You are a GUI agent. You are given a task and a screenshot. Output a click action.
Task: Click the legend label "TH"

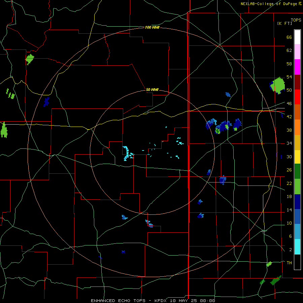point(289,263)
